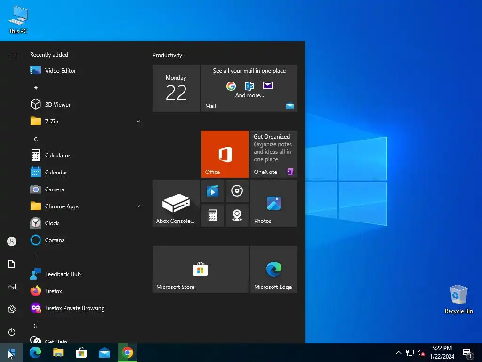Open Video Editor from Recently added
Screen dimensions: 482x362
pos(85,71)
